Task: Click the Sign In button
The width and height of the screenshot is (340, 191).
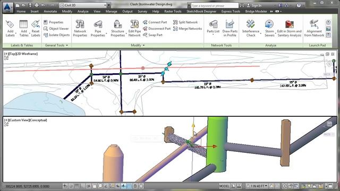Action: pyautogui.click(x=254, y=6)
